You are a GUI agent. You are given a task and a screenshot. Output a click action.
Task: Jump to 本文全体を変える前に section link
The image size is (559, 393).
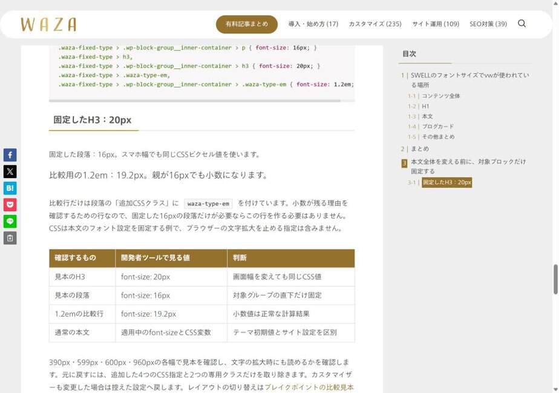(x=468, y=167)
